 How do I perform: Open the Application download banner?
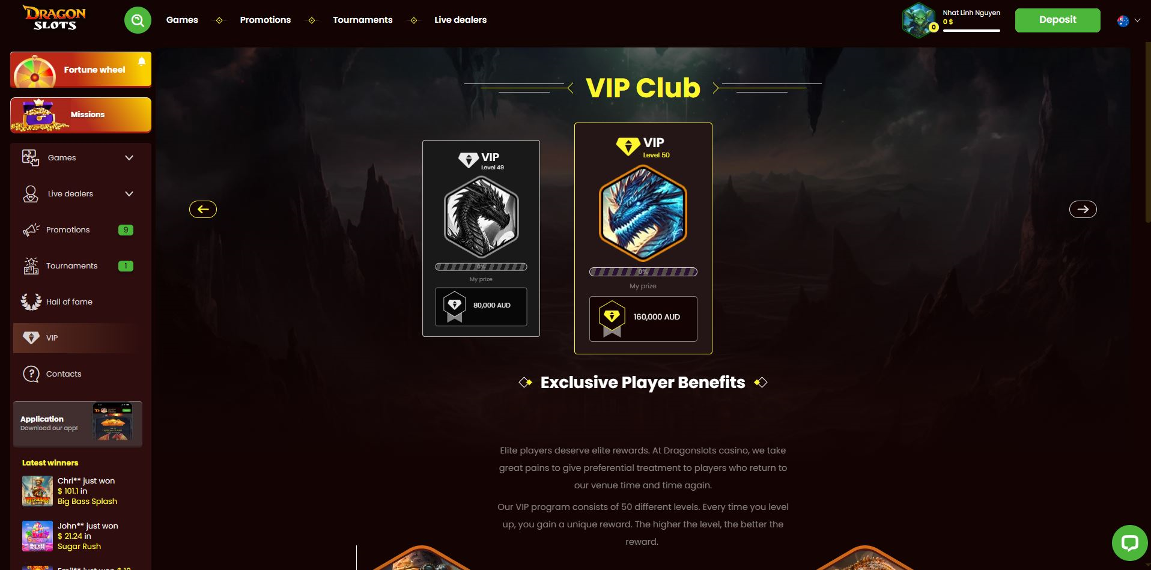coord(77,424)
